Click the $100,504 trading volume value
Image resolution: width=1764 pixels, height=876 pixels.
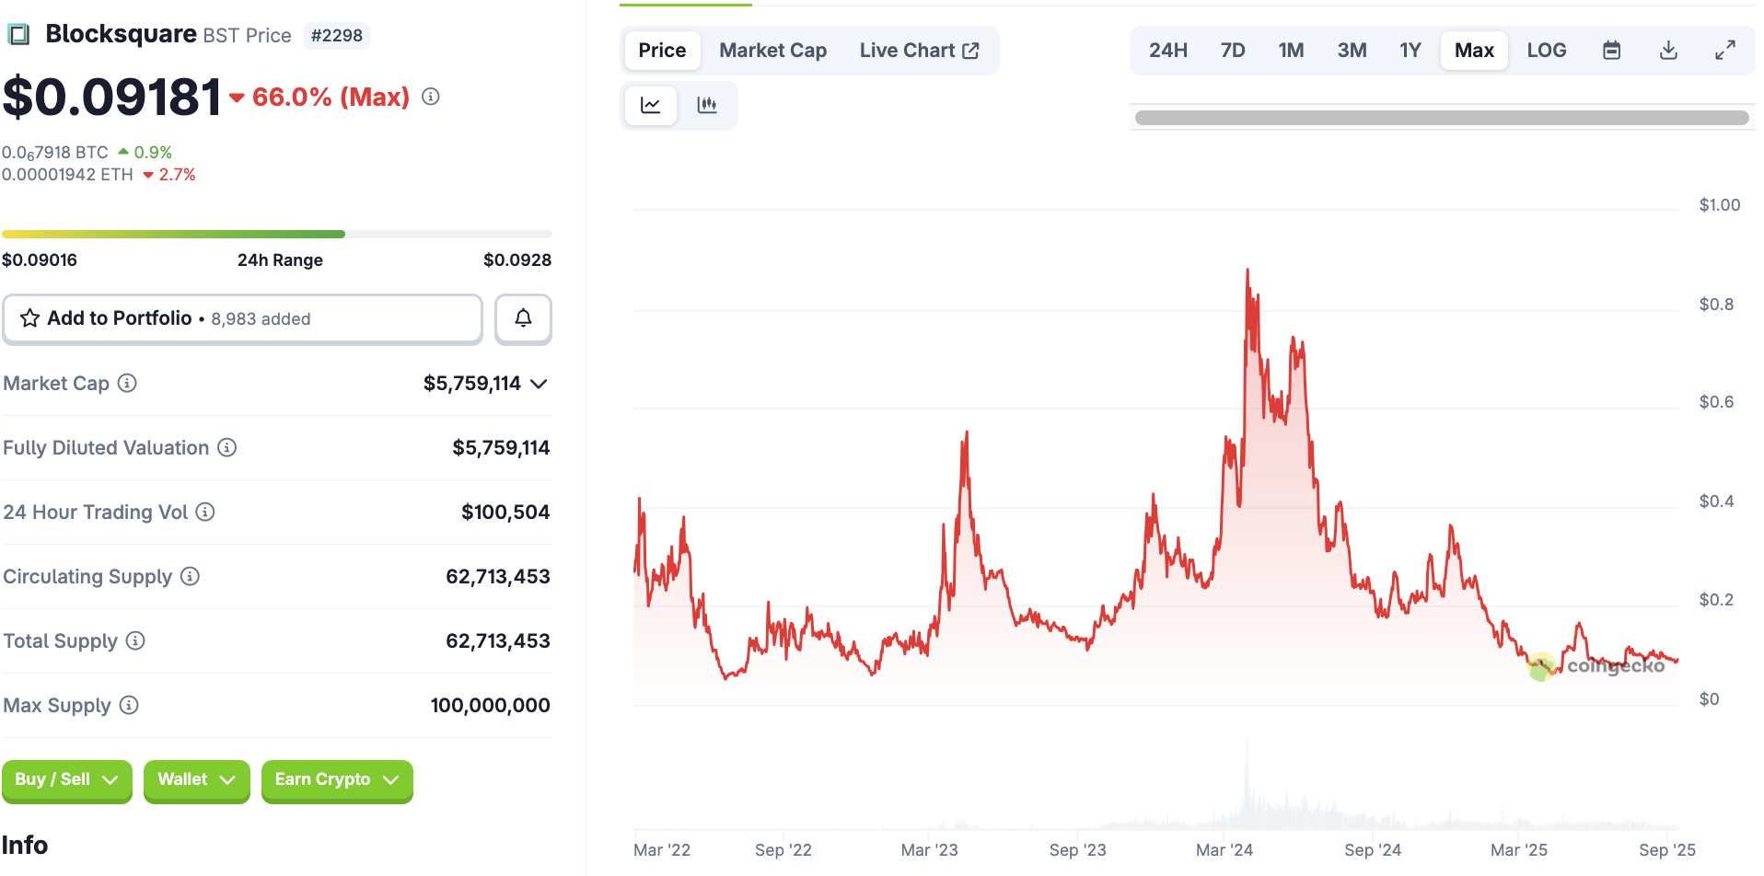click(x=505, y=512)
